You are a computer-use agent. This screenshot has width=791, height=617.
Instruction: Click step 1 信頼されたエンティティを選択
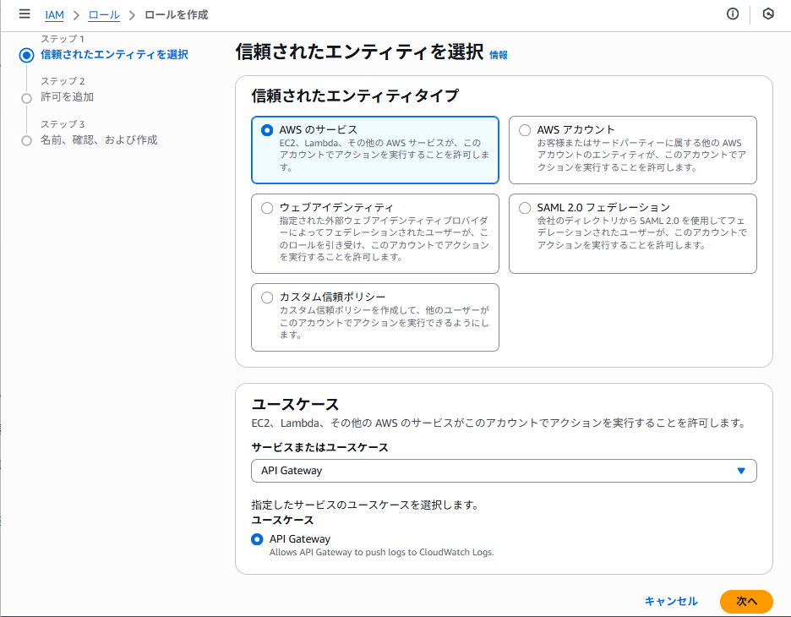pyautogui.click(x=115, y=54)
